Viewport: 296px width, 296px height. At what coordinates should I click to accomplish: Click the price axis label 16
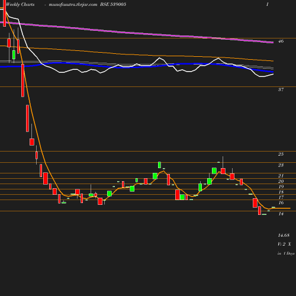pos(281,202)
